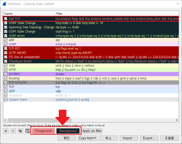Click the Filter column header

(x=117, y=14)
